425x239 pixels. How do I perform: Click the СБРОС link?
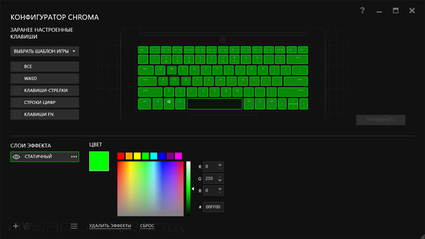pos(147,225)
